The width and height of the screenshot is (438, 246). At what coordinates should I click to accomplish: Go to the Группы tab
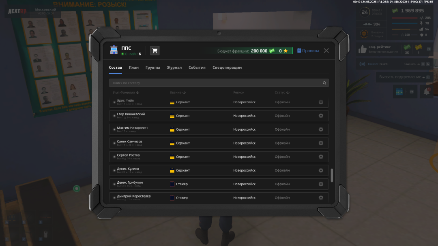152,68
